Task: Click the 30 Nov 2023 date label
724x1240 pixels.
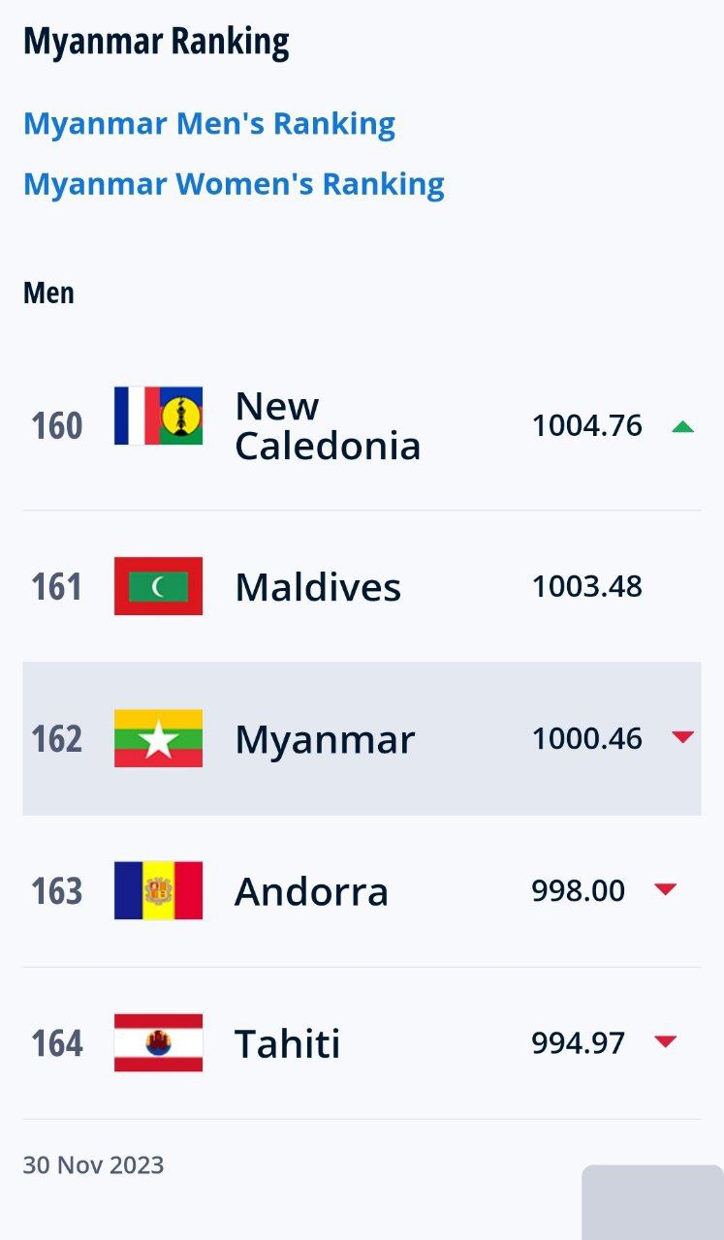Action: [93, 1164]
